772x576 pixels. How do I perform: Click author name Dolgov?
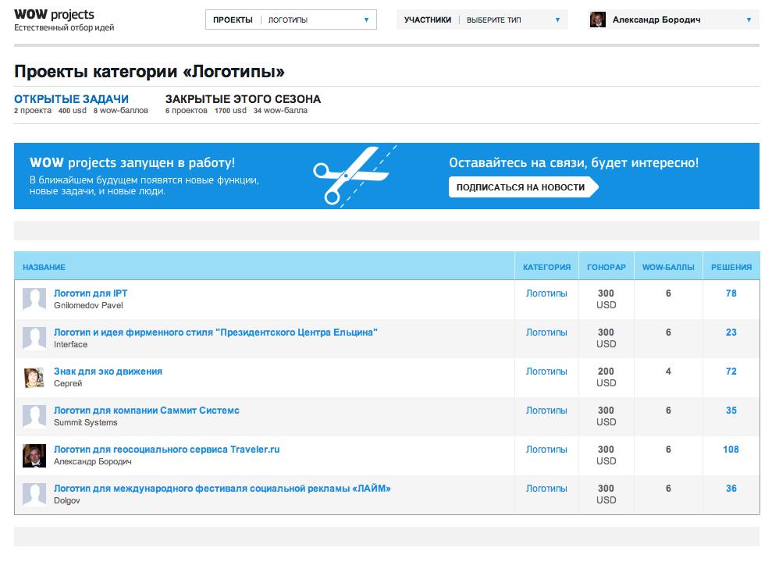[x=67, y=500]
